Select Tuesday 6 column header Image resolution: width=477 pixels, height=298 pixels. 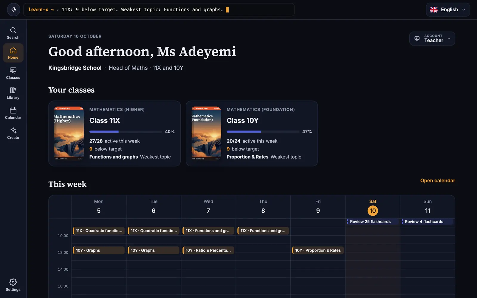154,207
